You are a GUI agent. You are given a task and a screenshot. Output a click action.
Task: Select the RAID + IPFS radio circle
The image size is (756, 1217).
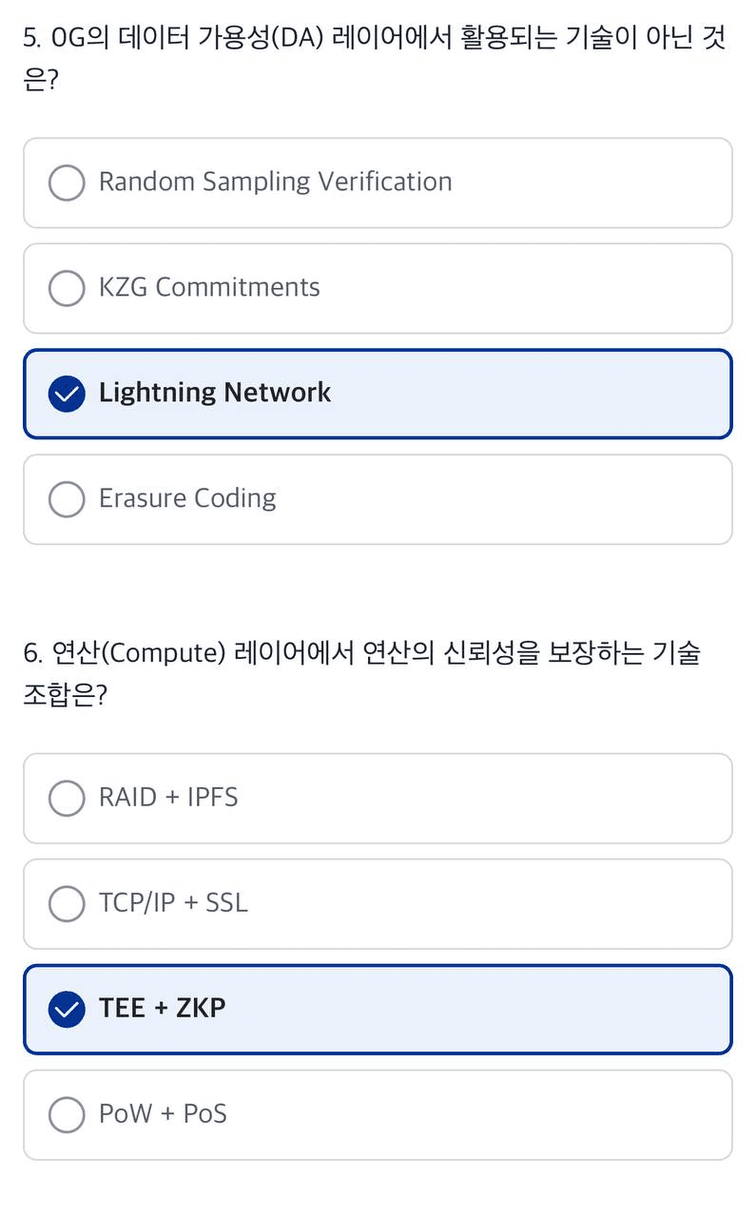67,799
